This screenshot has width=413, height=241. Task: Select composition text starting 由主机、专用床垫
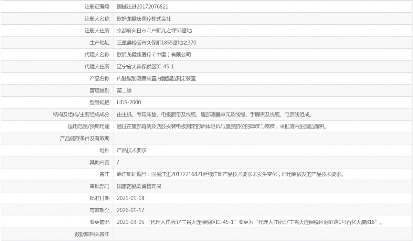tap(214, 114)
